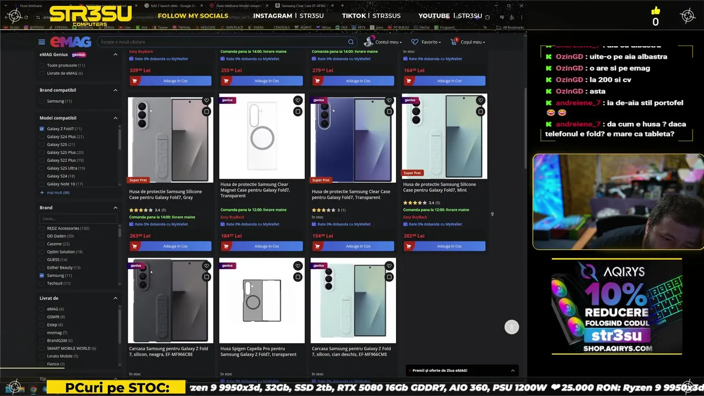The width and height of the screenshot is (704, 396).
Task: Check the Galaxy S25 Ultra filter
Action: 42,168
